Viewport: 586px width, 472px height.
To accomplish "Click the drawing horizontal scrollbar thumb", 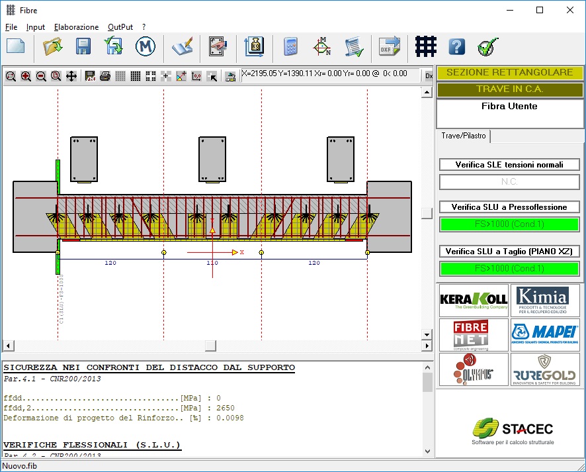I will (210, 346).
